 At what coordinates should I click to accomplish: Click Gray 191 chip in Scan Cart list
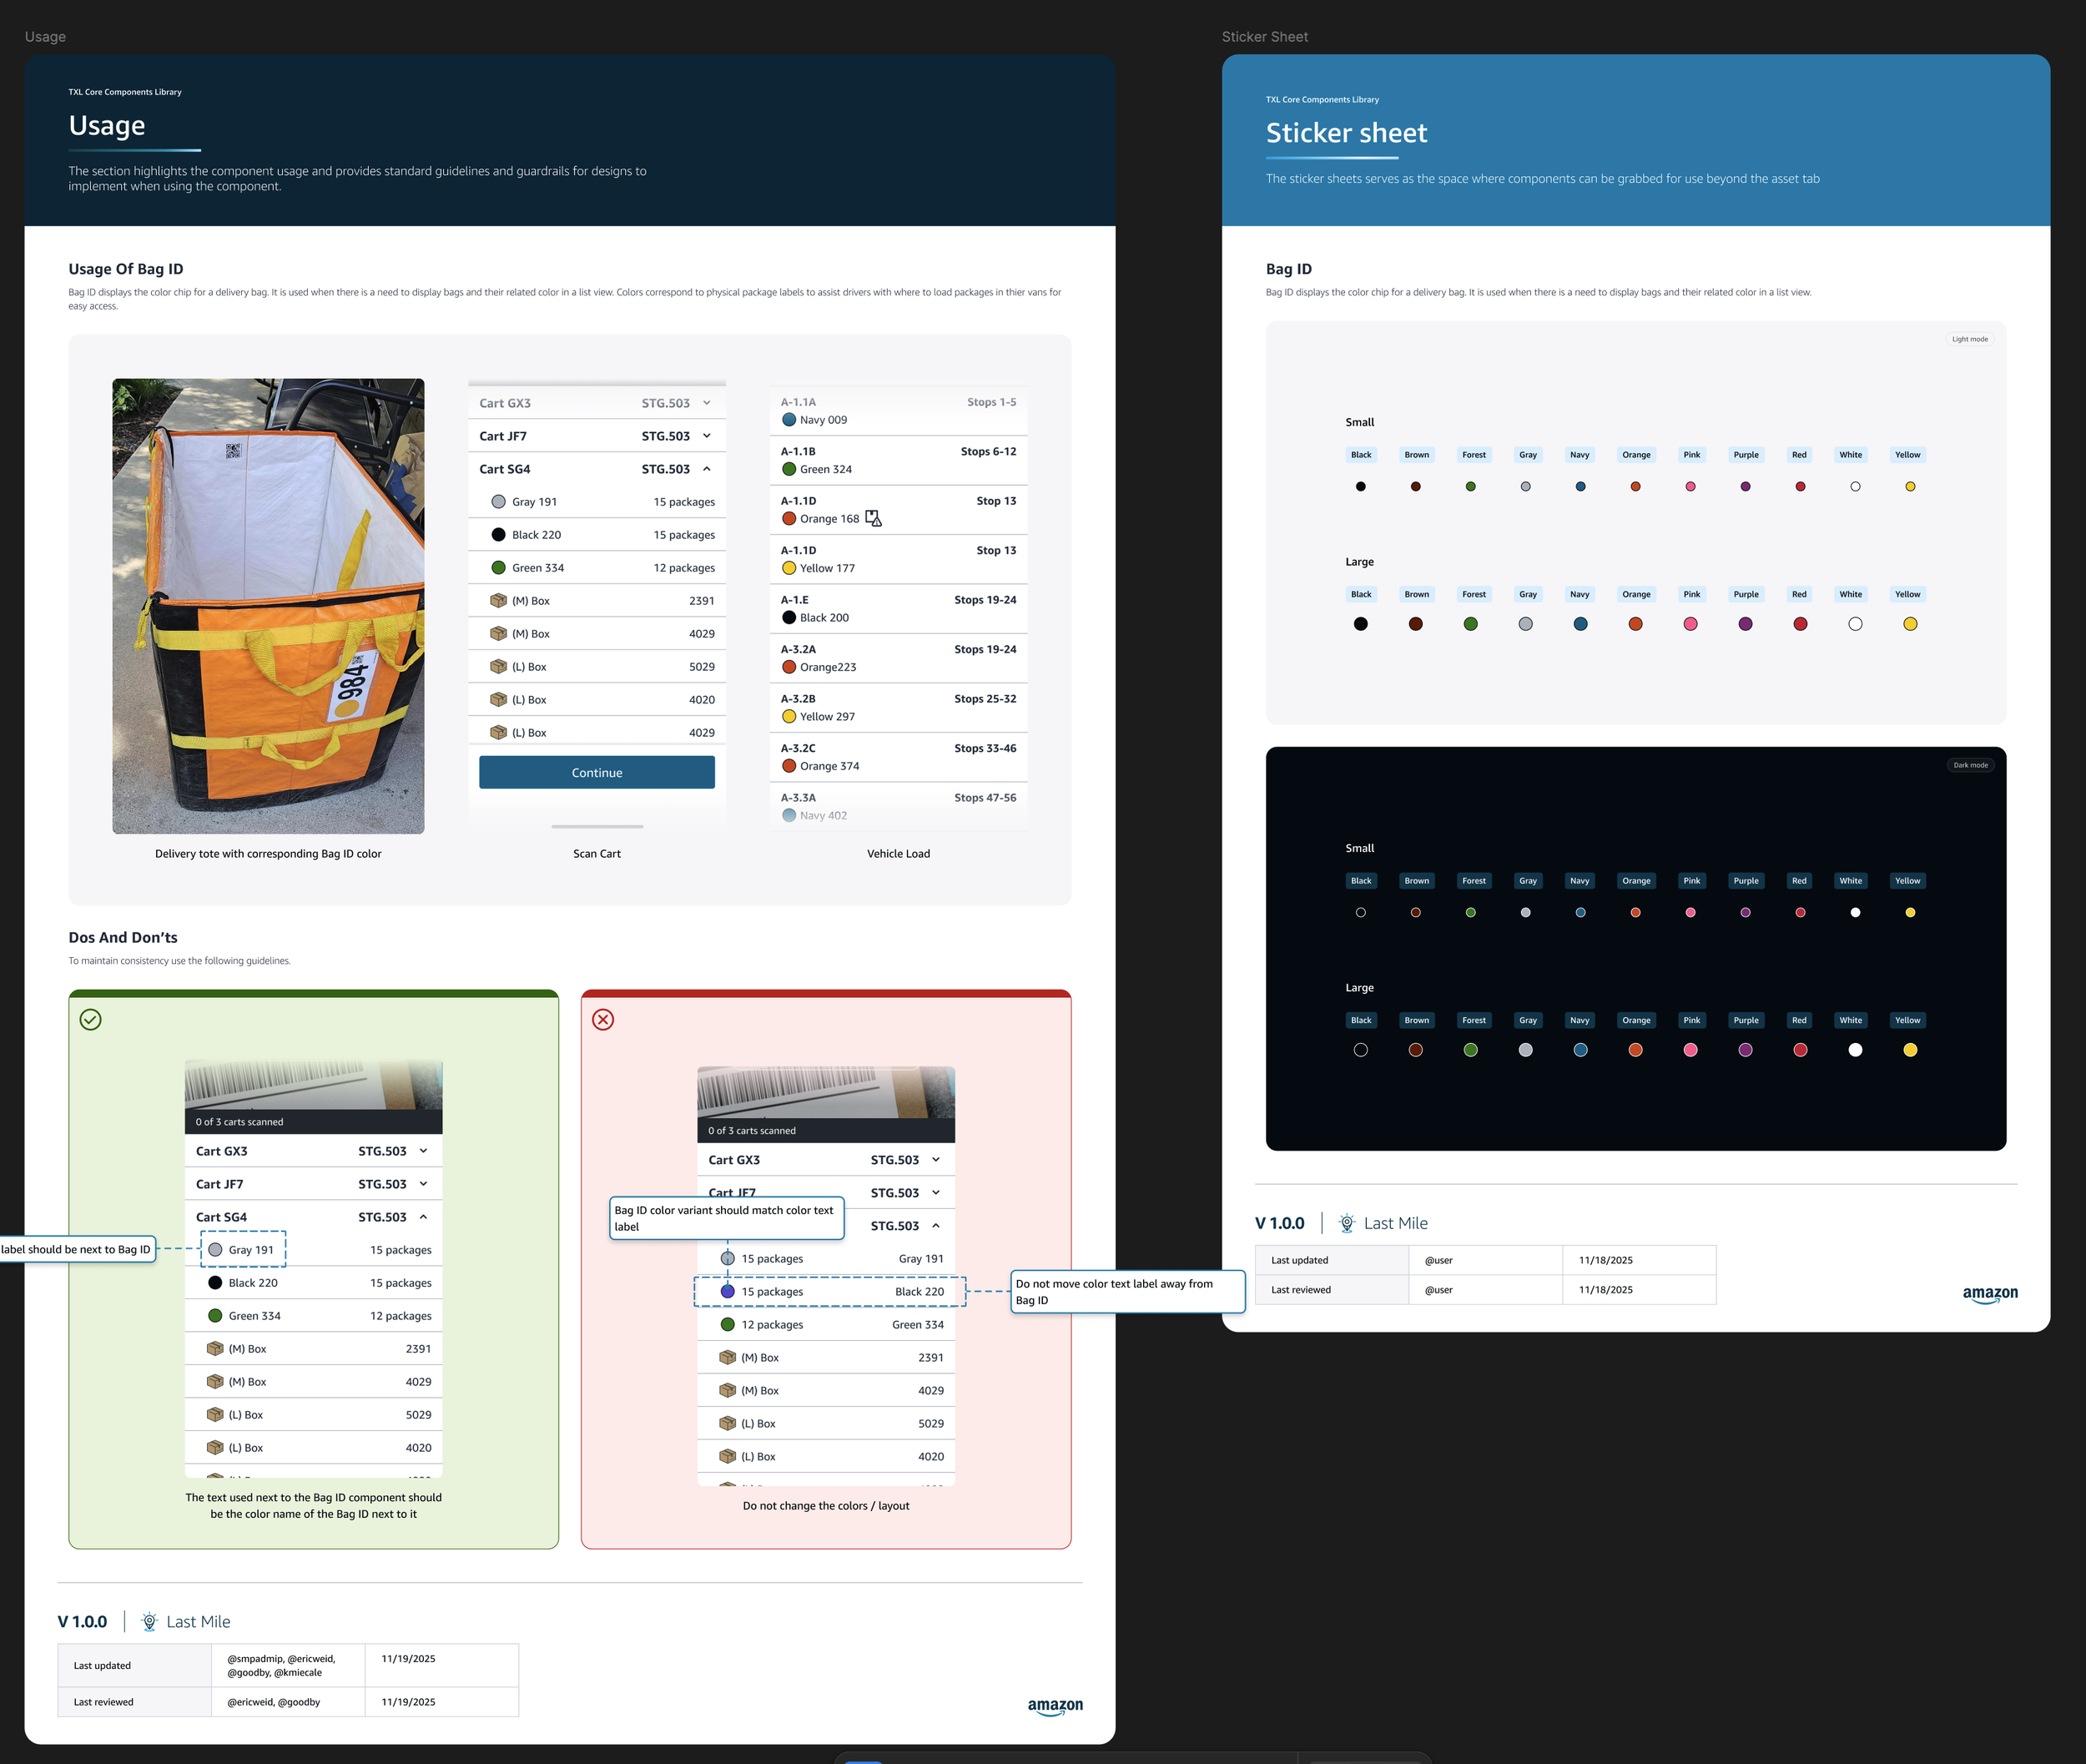coord(498,502)
